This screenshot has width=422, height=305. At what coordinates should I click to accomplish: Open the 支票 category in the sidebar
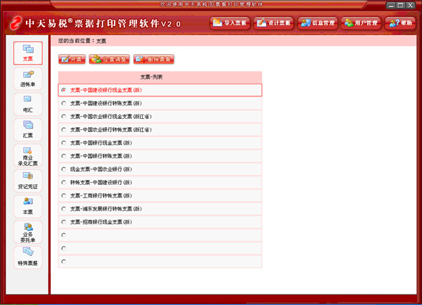pos(28,53)
